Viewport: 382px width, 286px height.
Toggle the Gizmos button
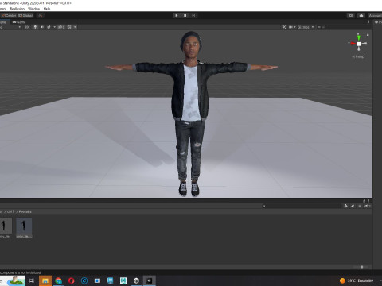(x=303, y=27)
